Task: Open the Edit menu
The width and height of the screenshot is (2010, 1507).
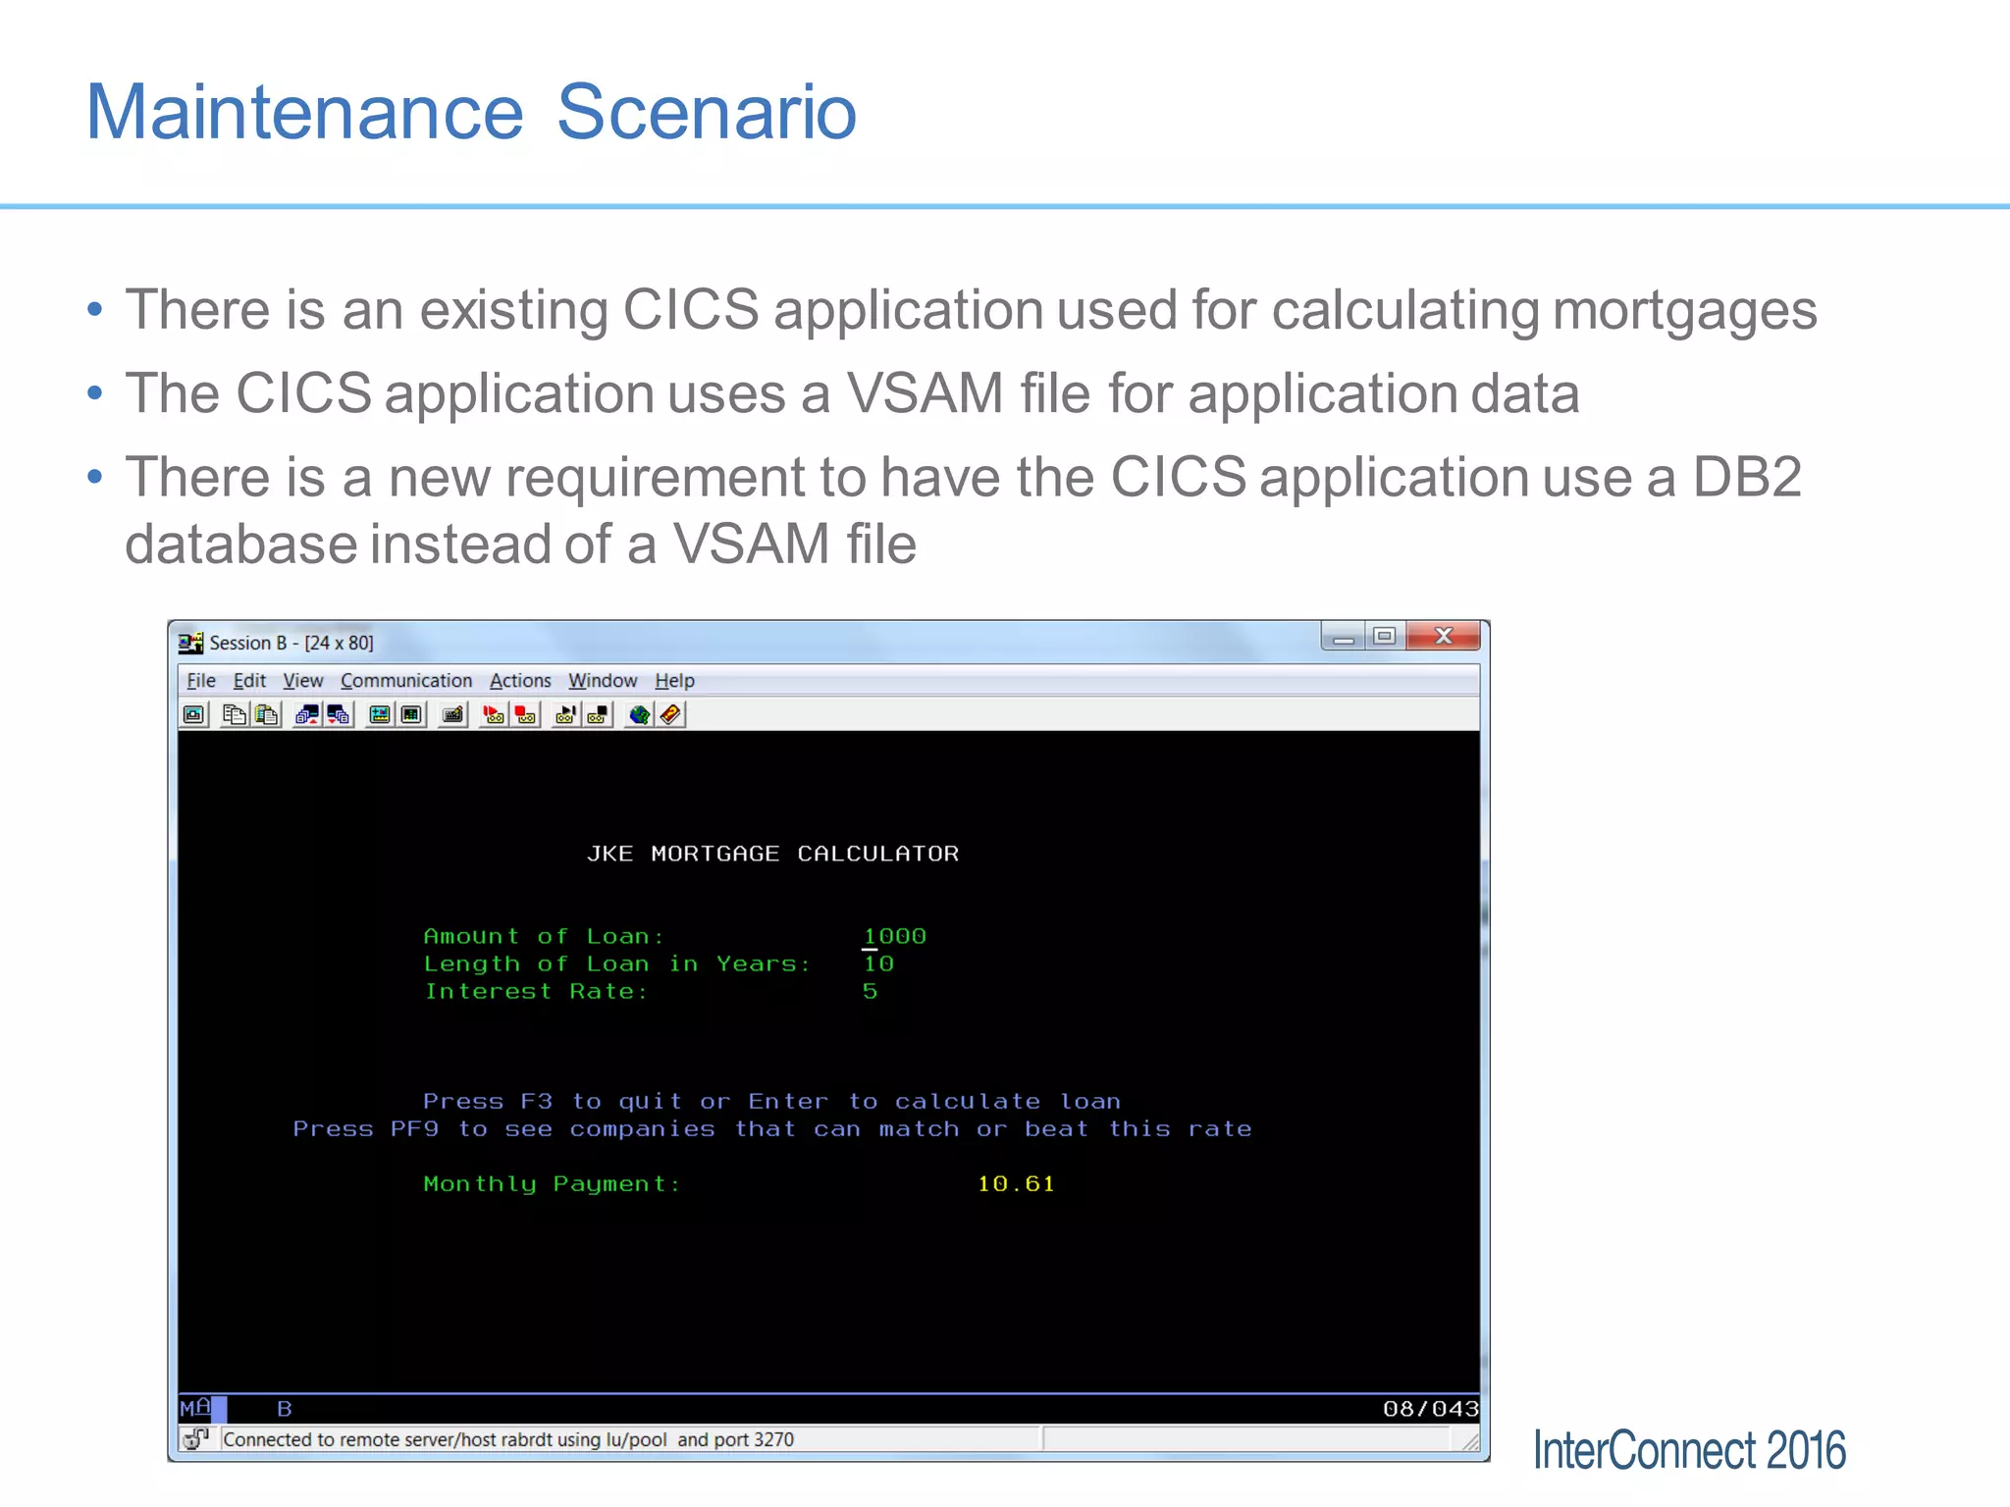Action: coord(249,680)
